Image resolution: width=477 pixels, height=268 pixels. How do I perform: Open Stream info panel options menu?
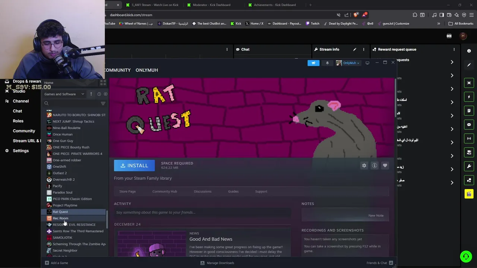tap(364, 50)
